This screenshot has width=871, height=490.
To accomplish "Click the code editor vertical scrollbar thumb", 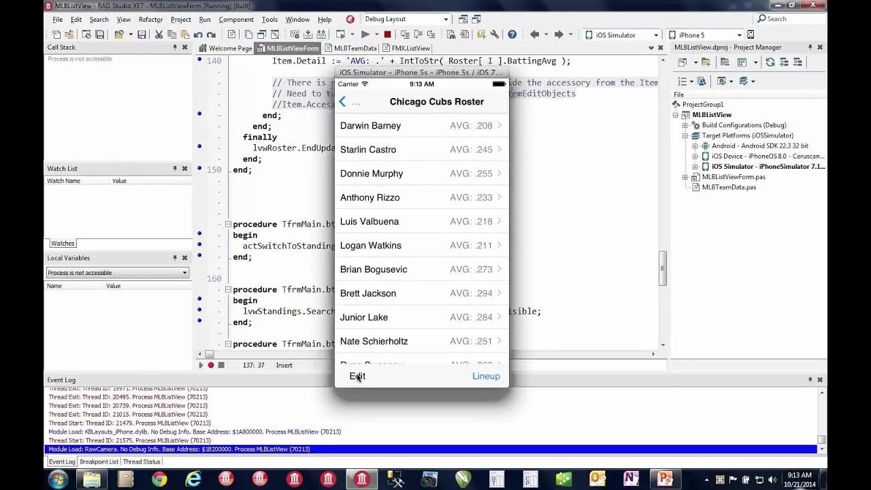I will pos(663,268).
